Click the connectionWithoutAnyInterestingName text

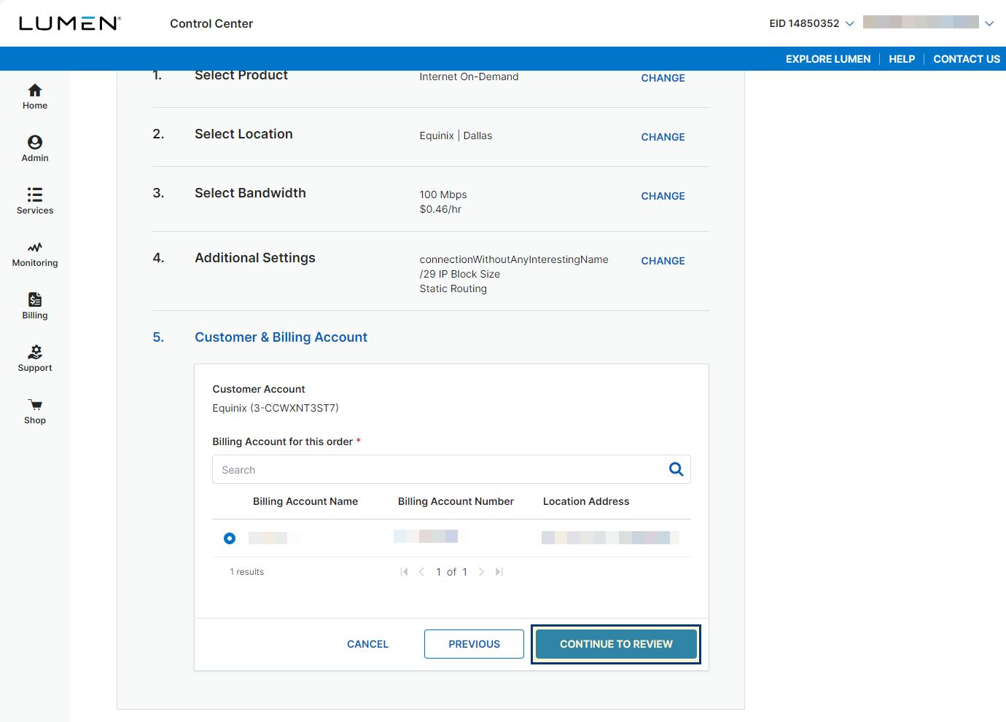click(514, 259)
